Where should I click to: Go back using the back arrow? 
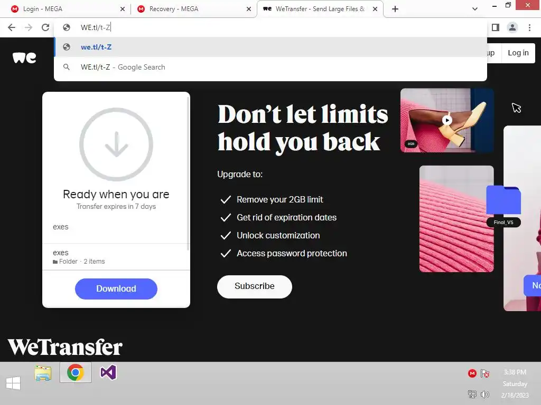coord(12,27)
